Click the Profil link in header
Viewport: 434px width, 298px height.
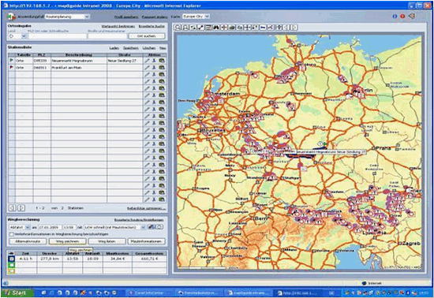126,17
